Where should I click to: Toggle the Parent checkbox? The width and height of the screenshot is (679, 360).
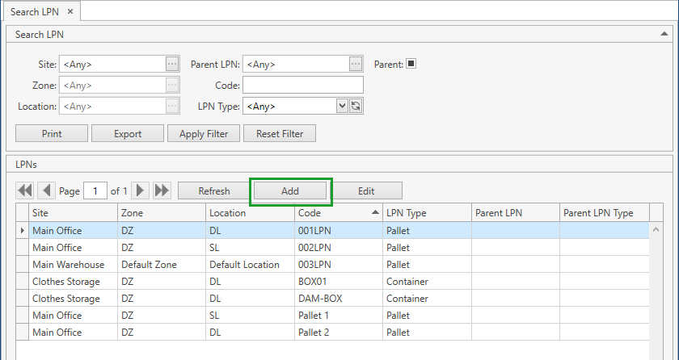click(x=411, y=64)
